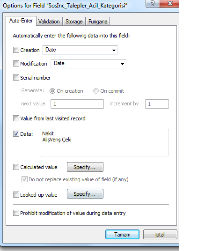Viewport: 205px width, 251px height.
Task: Select the On commit radio button
Action: pos(95,91)
